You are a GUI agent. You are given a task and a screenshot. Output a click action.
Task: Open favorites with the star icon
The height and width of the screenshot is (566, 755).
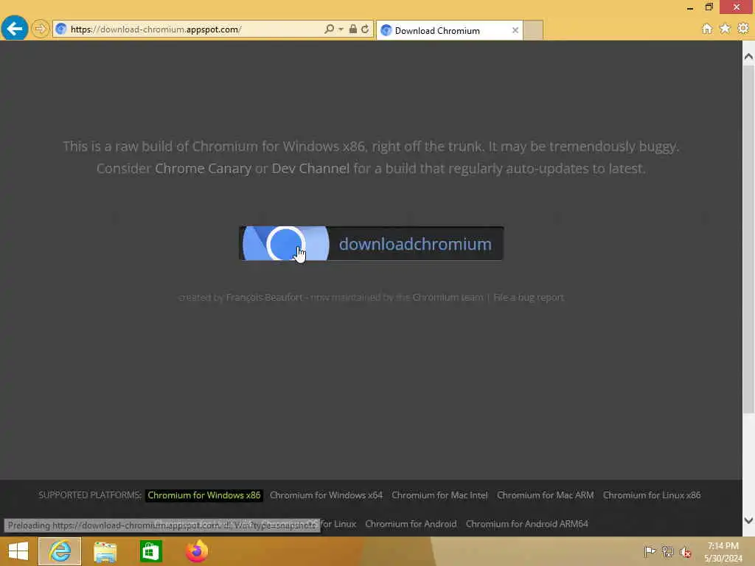point(725,29)
